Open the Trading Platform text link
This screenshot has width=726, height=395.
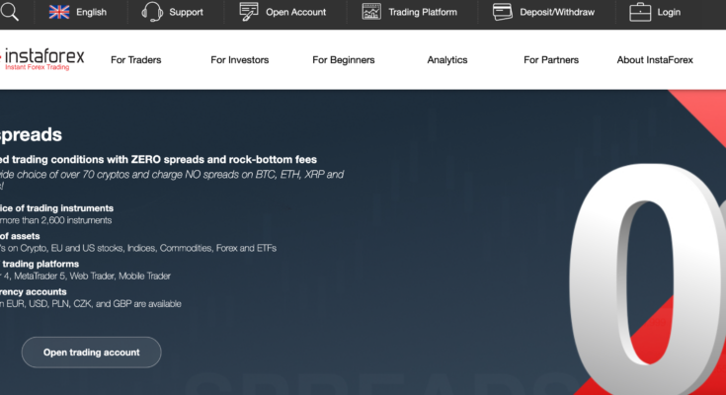click(423, 12)
